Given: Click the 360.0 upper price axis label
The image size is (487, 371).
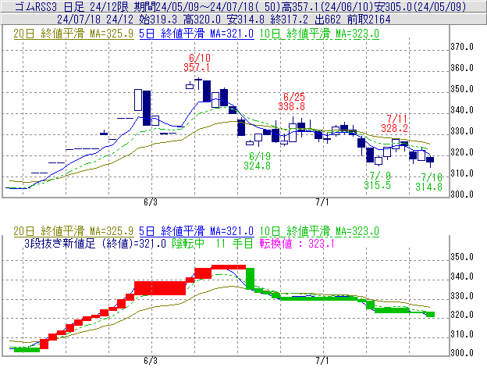Looking at the screenshot, I should (462, 68).
